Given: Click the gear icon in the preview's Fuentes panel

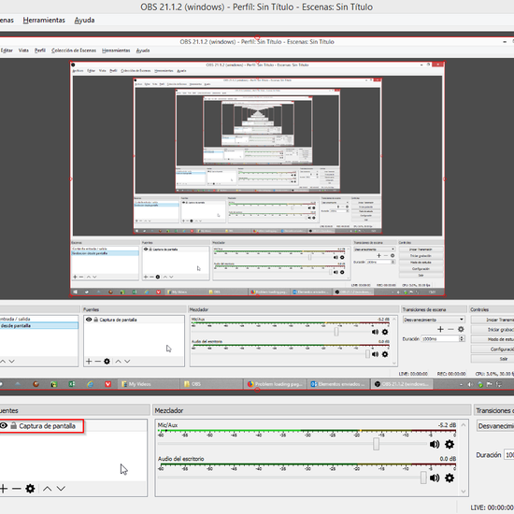Looking at the screenshot, I should (107, 362).
